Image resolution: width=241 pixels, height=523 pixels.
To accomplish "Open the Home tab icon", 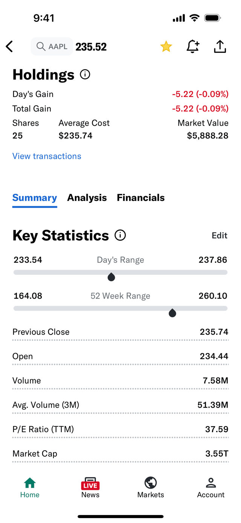I will 30,483.
